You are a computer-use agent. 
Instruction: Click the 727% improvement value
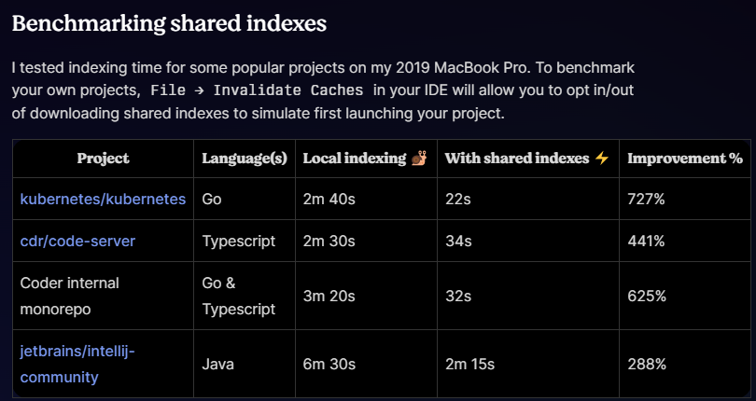[646, 199]
